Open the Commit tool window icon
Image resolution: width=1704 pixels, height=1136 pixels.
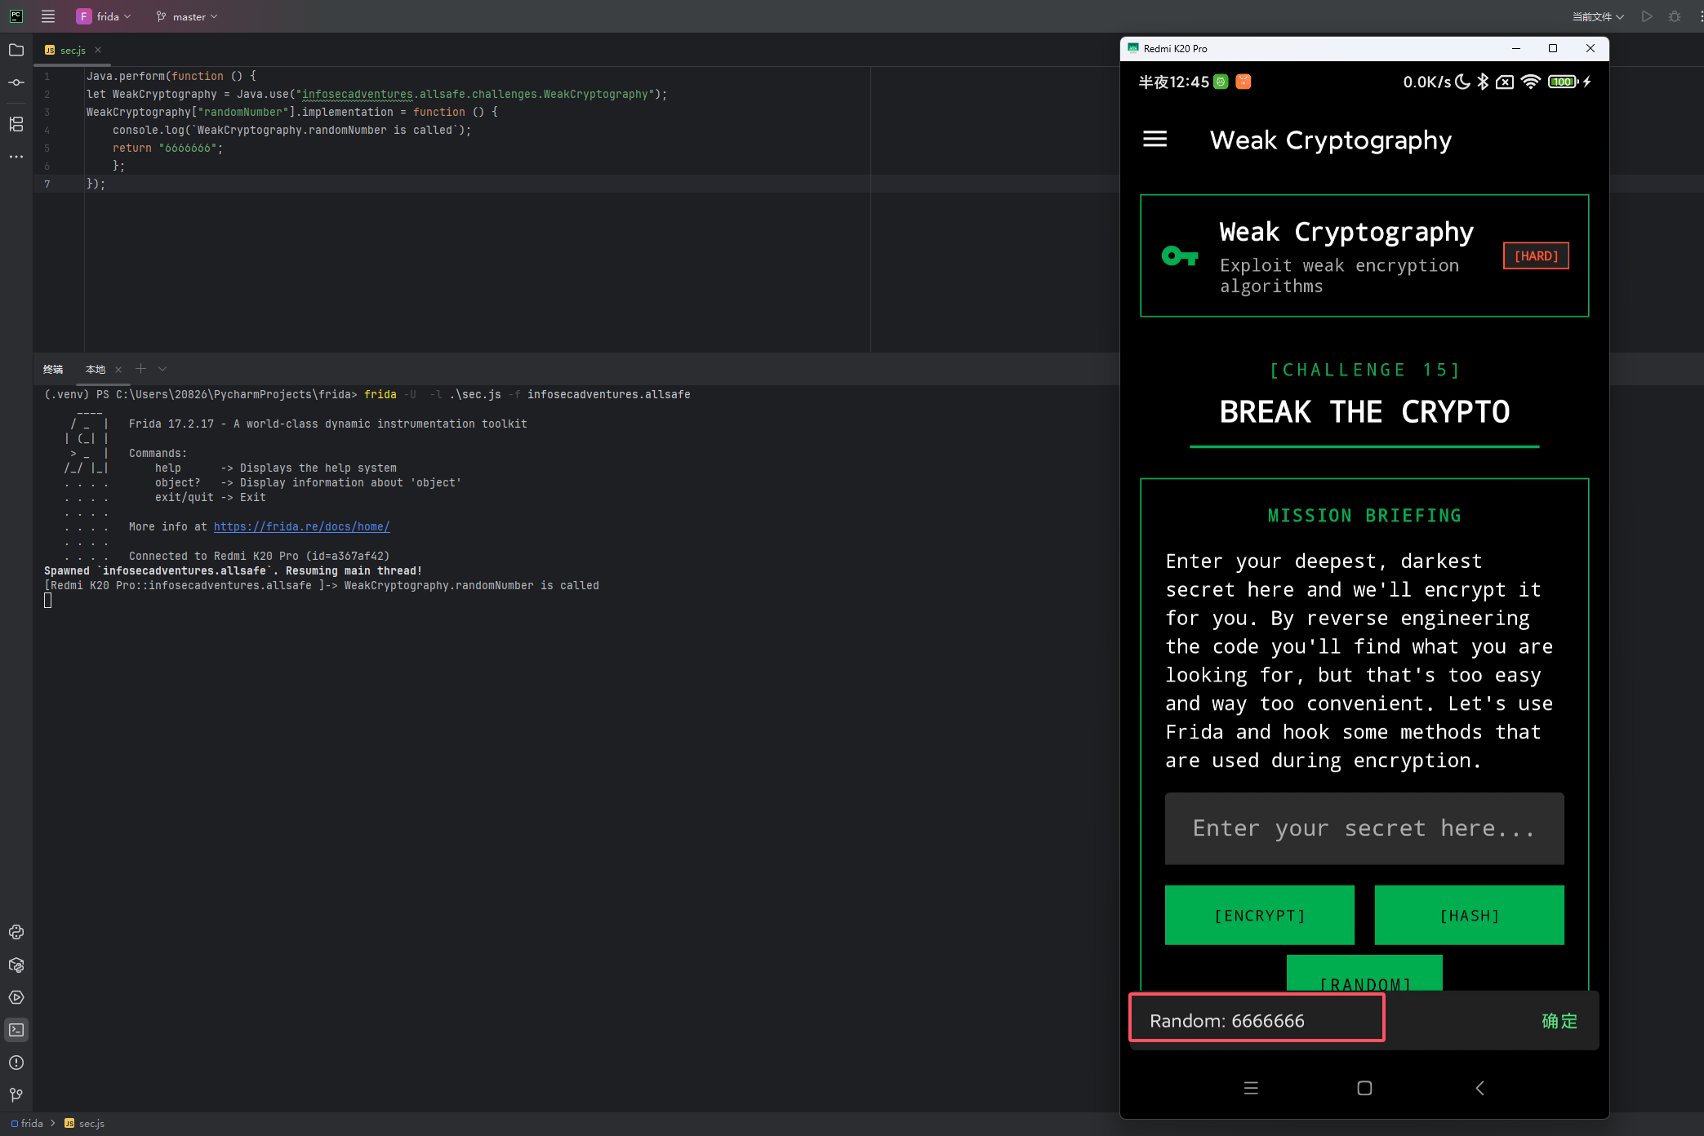pos(16,82)
